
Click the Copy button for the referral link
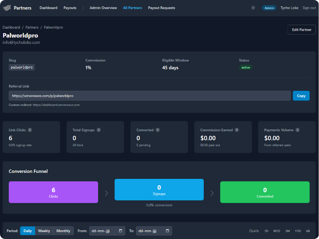point(301,96)
